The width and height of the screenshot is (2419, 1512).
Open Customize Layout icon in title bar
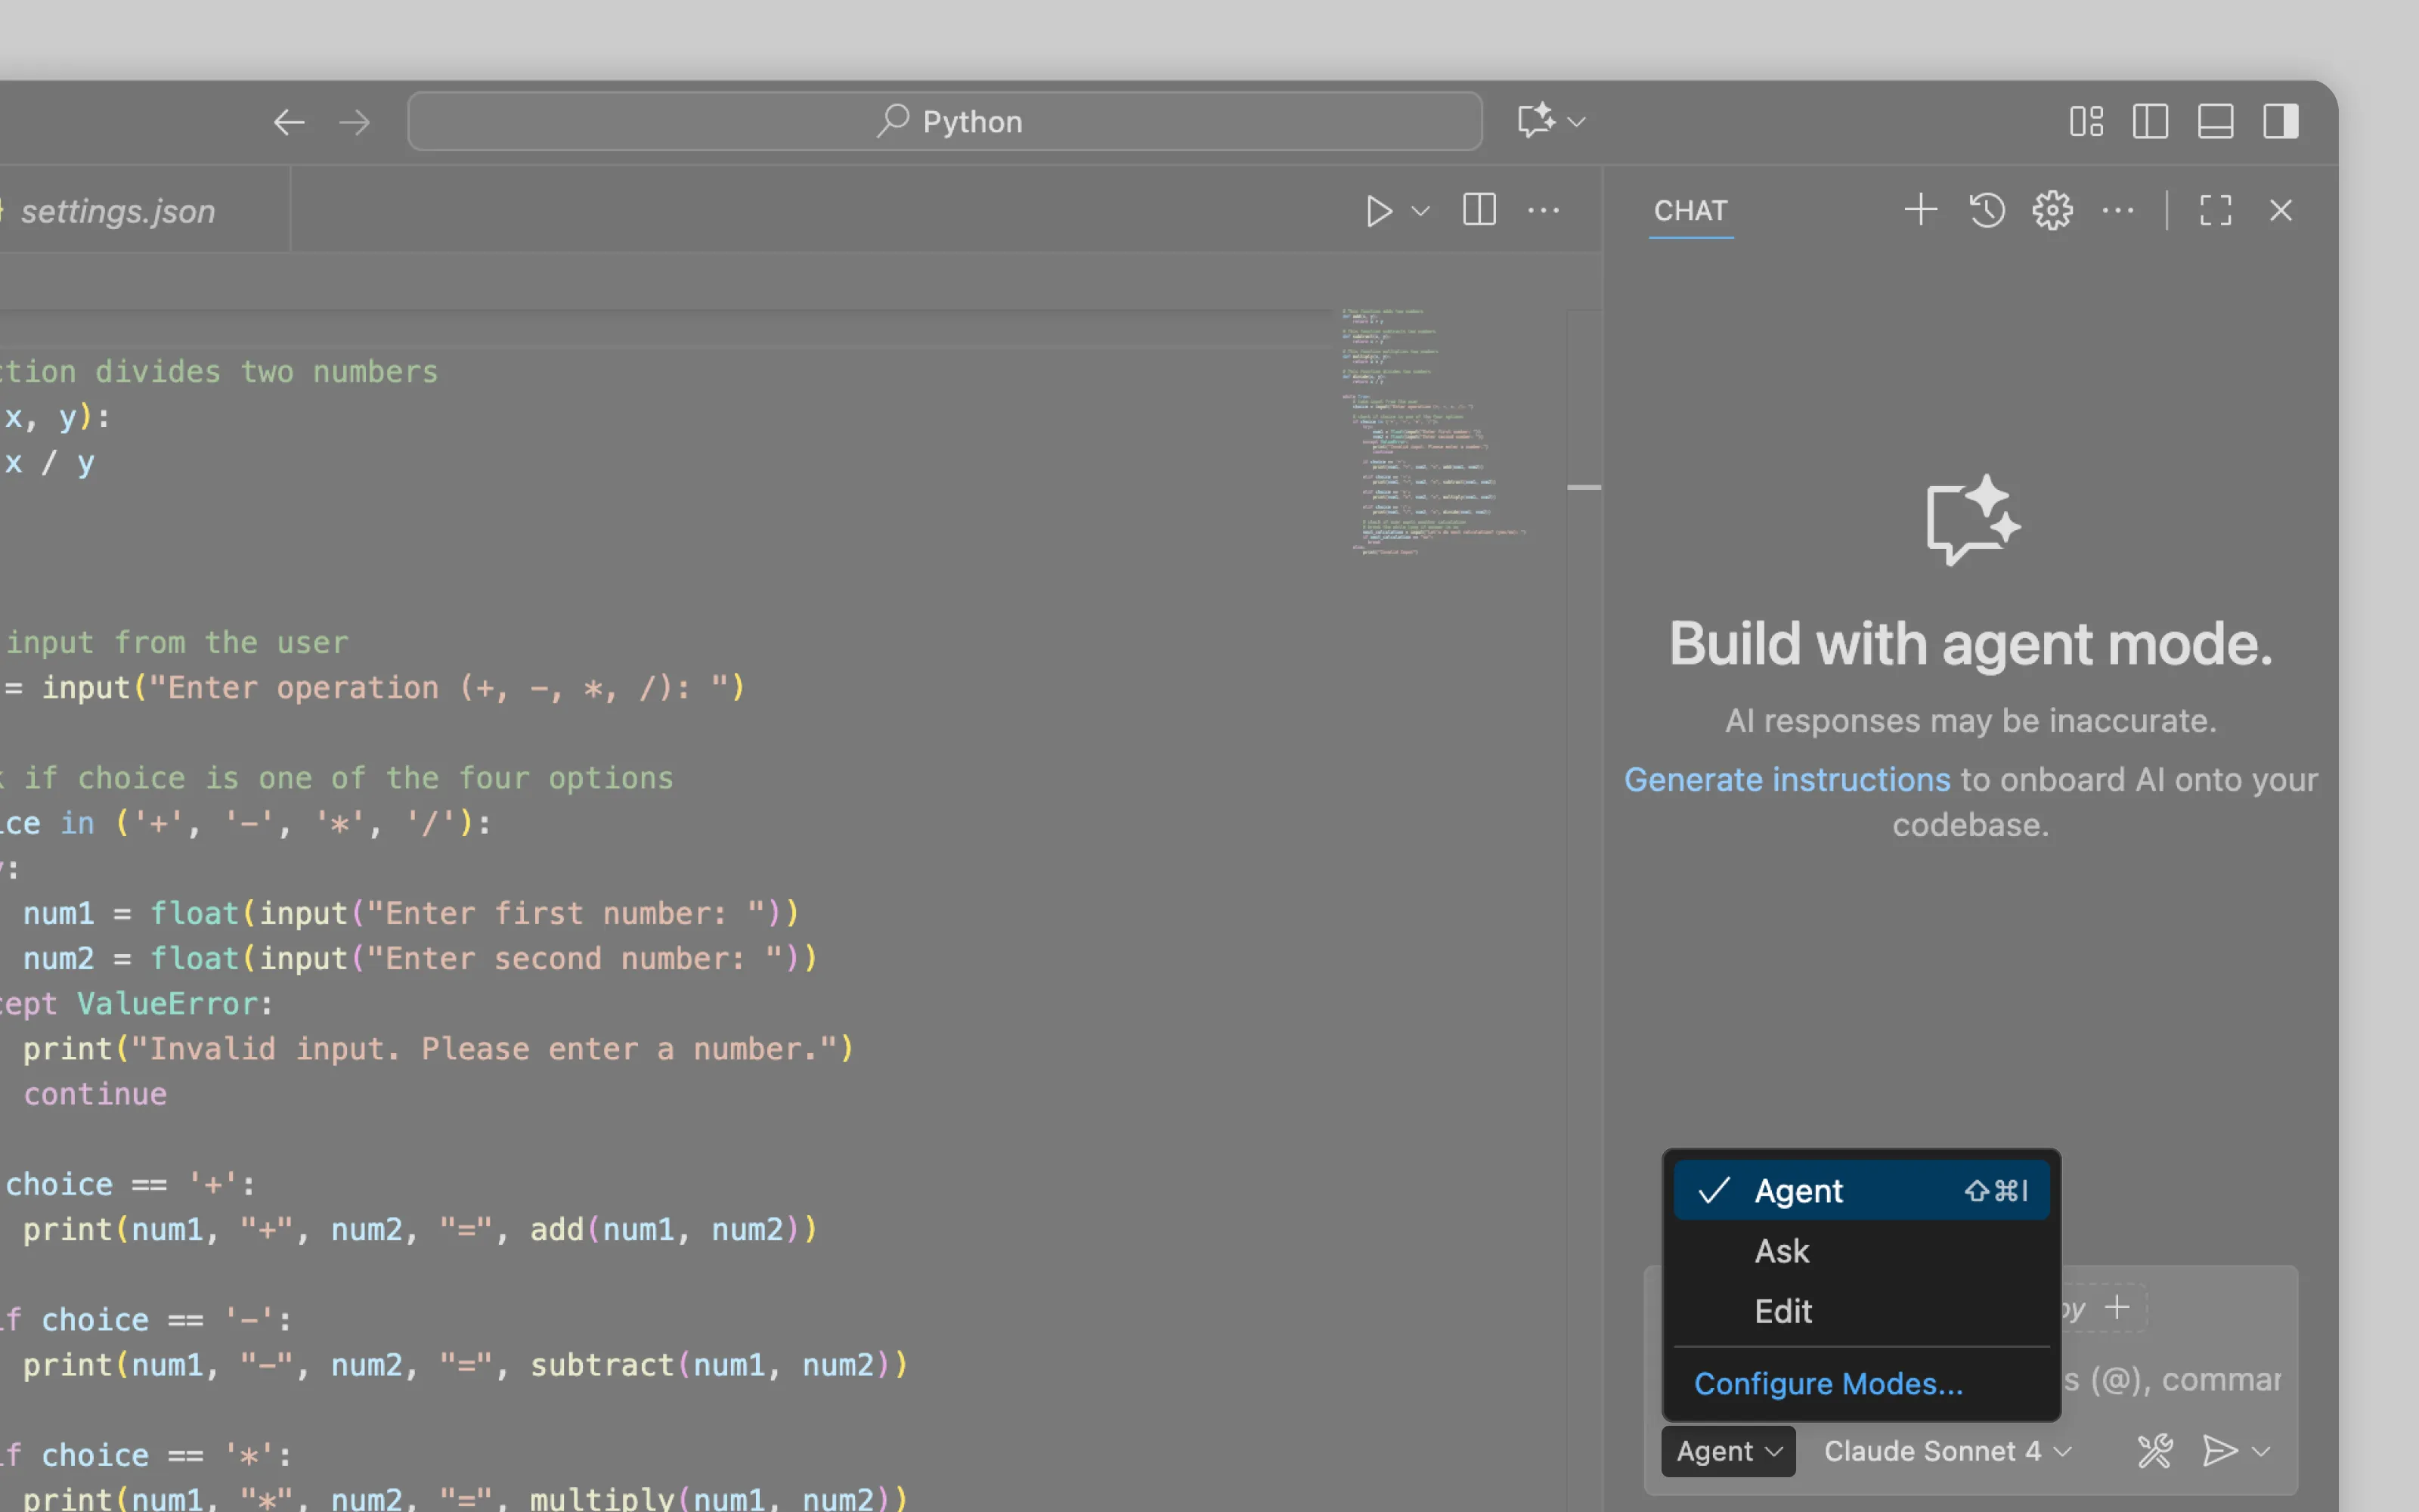click(x=2086, y=122)
